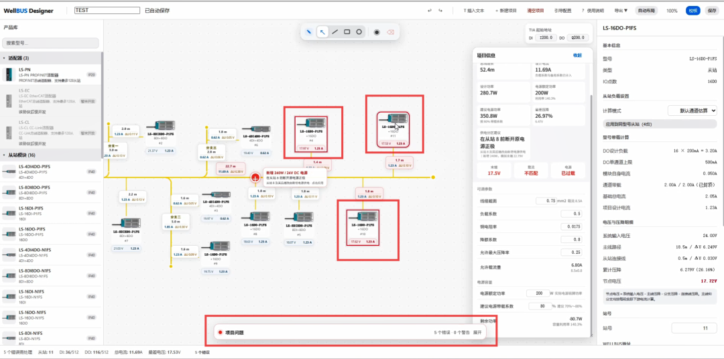Select the rectangle shape tool
Screen dimensions: 724x359
[x=347, y=32]
